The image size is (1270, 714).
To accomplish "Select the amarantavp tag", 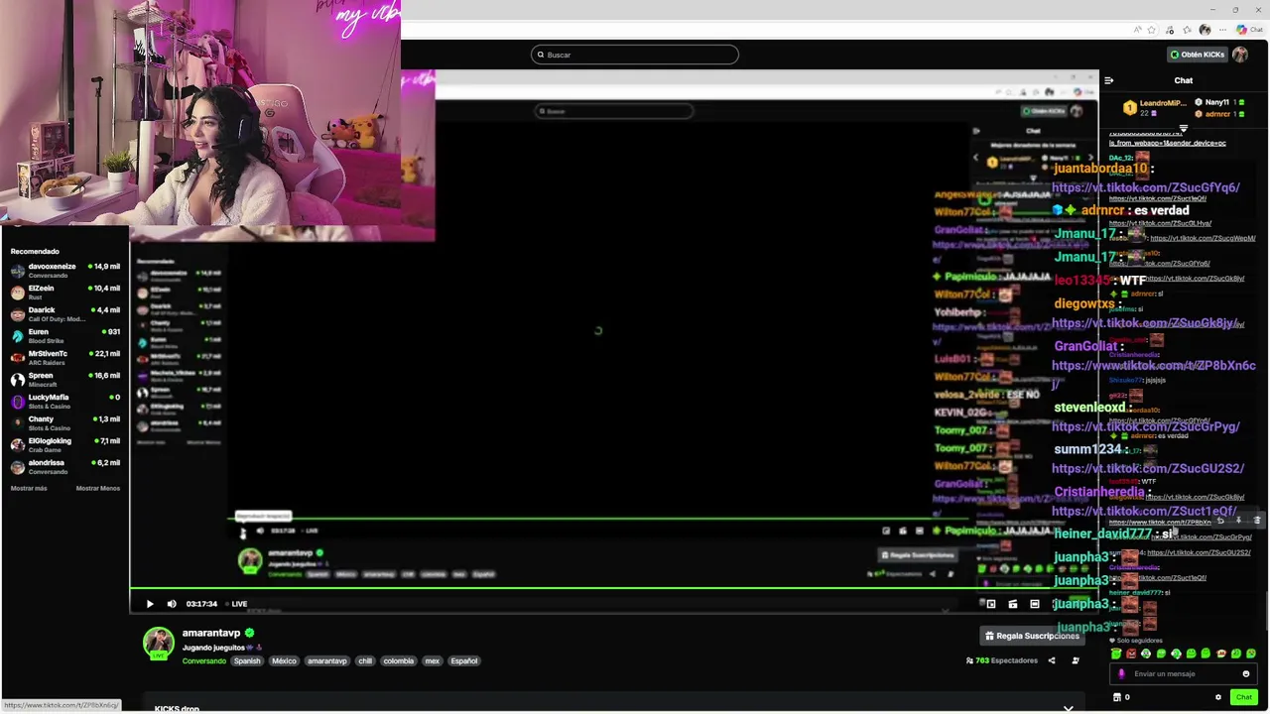I will [326, 661].
